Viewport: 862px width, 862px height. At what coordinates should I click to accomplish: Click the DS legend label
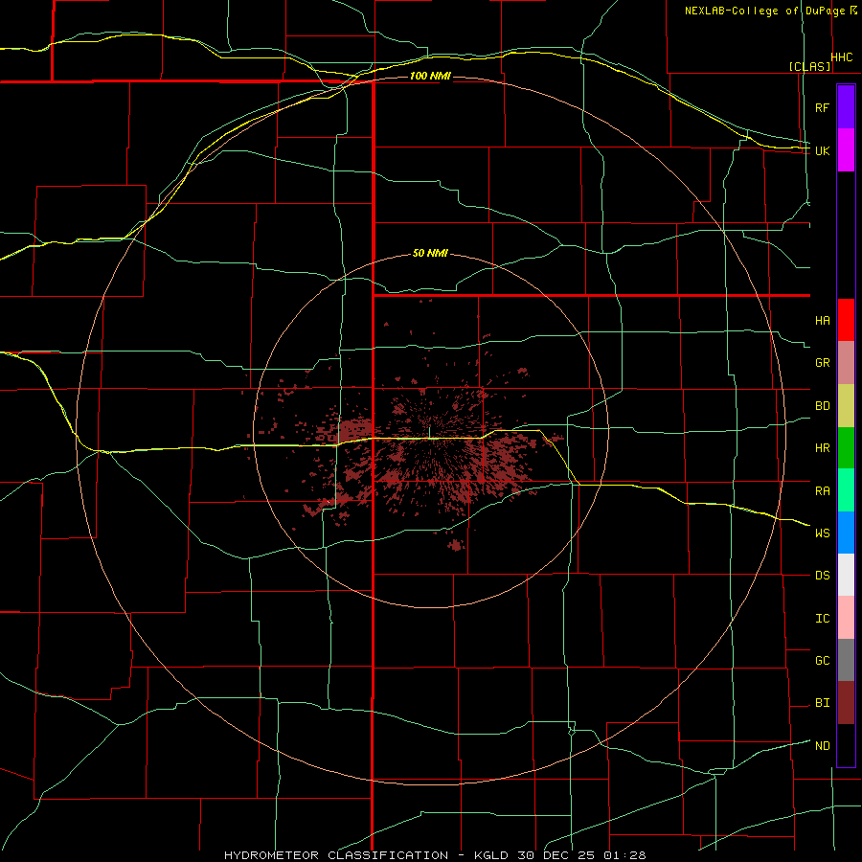(x=823, y=576)
